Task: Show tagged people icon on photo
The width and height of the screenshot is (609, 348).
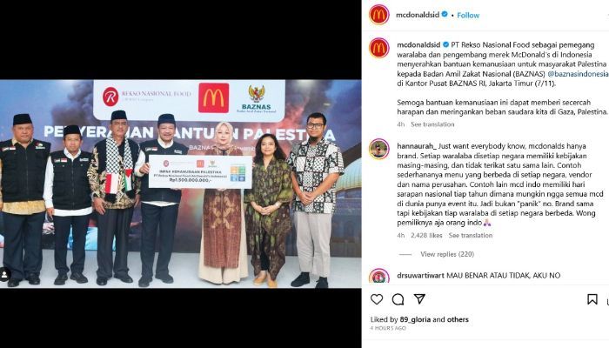Action: [4, 275]
